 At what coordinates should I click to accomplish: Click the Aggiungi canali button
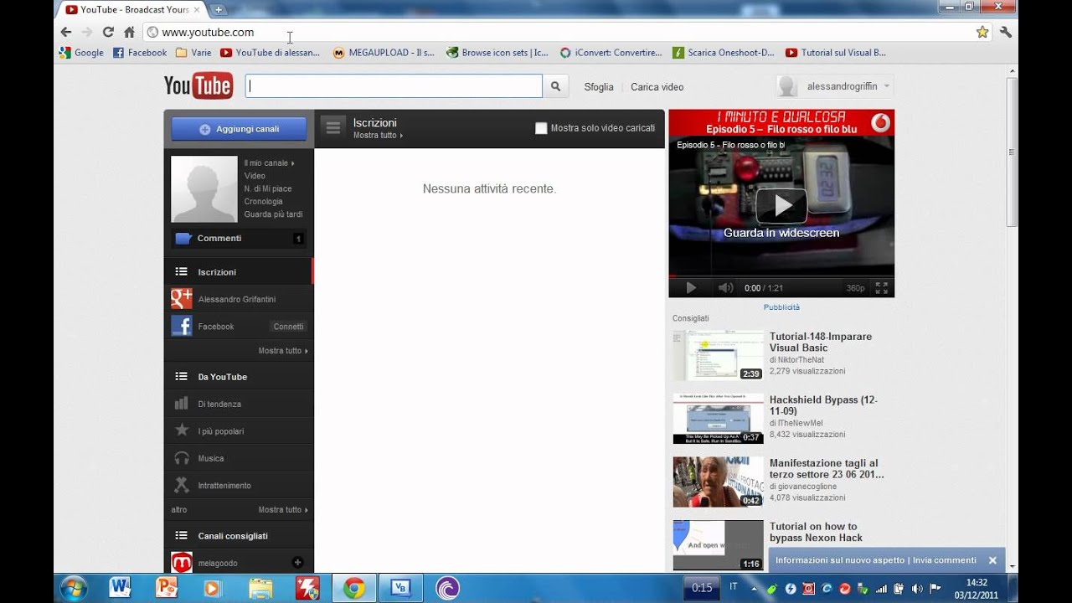click(x=239, y=129)
